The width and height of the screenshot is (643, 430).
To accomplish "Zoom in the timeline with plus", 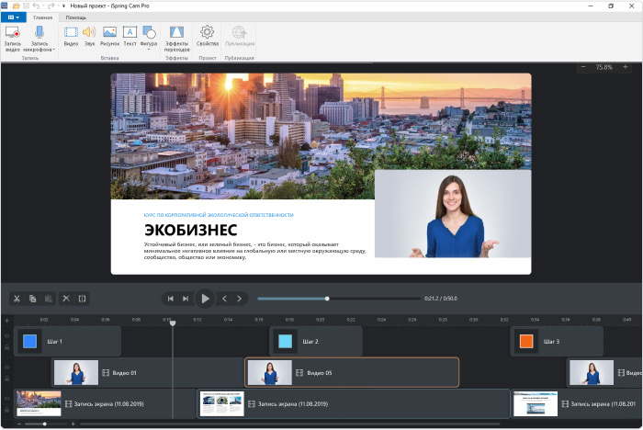I will pyautogui.click(x=73, y=424).
